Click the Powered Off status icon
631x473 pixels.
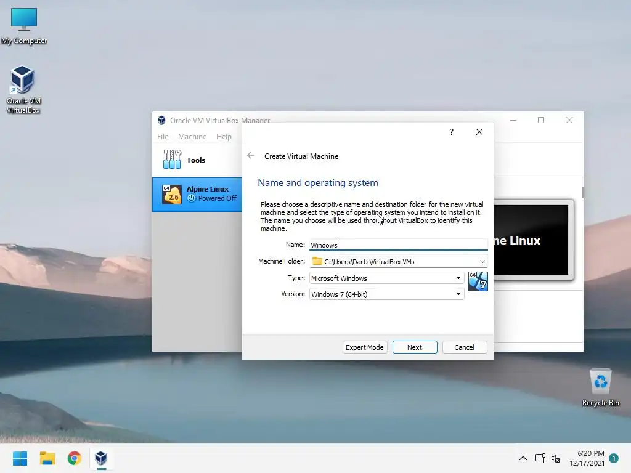pos(192,198)
